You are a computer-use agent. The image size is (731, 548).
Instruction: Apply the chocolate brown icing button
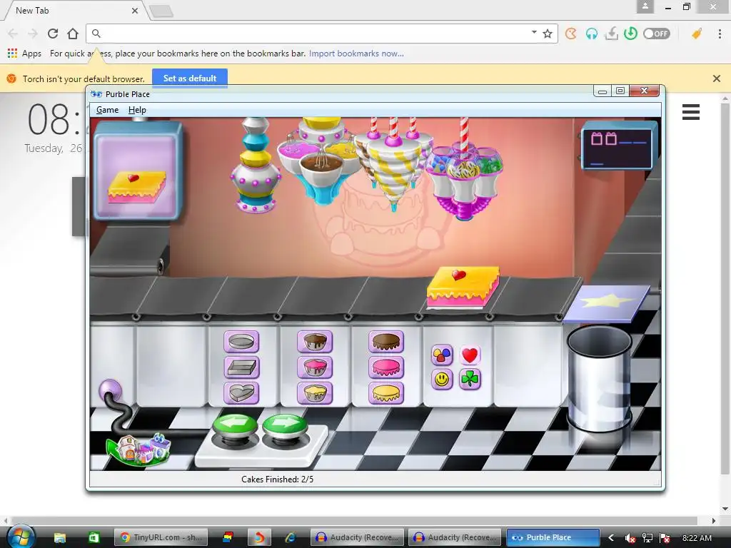click(386, 342)
